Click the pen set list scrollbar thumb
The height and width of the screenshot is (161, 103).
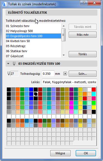[63, 35]
